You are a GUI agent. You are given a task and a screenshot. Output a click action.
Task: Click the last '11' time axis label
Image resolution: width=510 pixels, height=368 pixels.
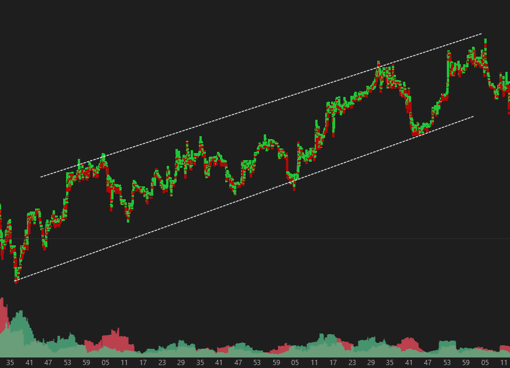(504, 363)
